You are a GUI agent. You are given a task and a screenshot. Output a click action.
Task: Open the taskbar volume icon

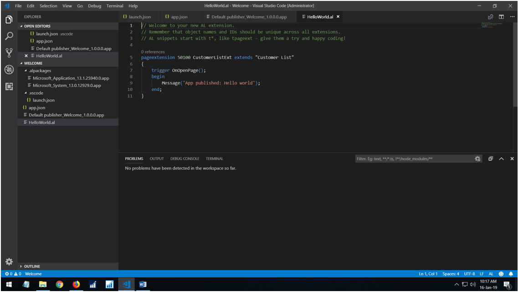[473, 284]
